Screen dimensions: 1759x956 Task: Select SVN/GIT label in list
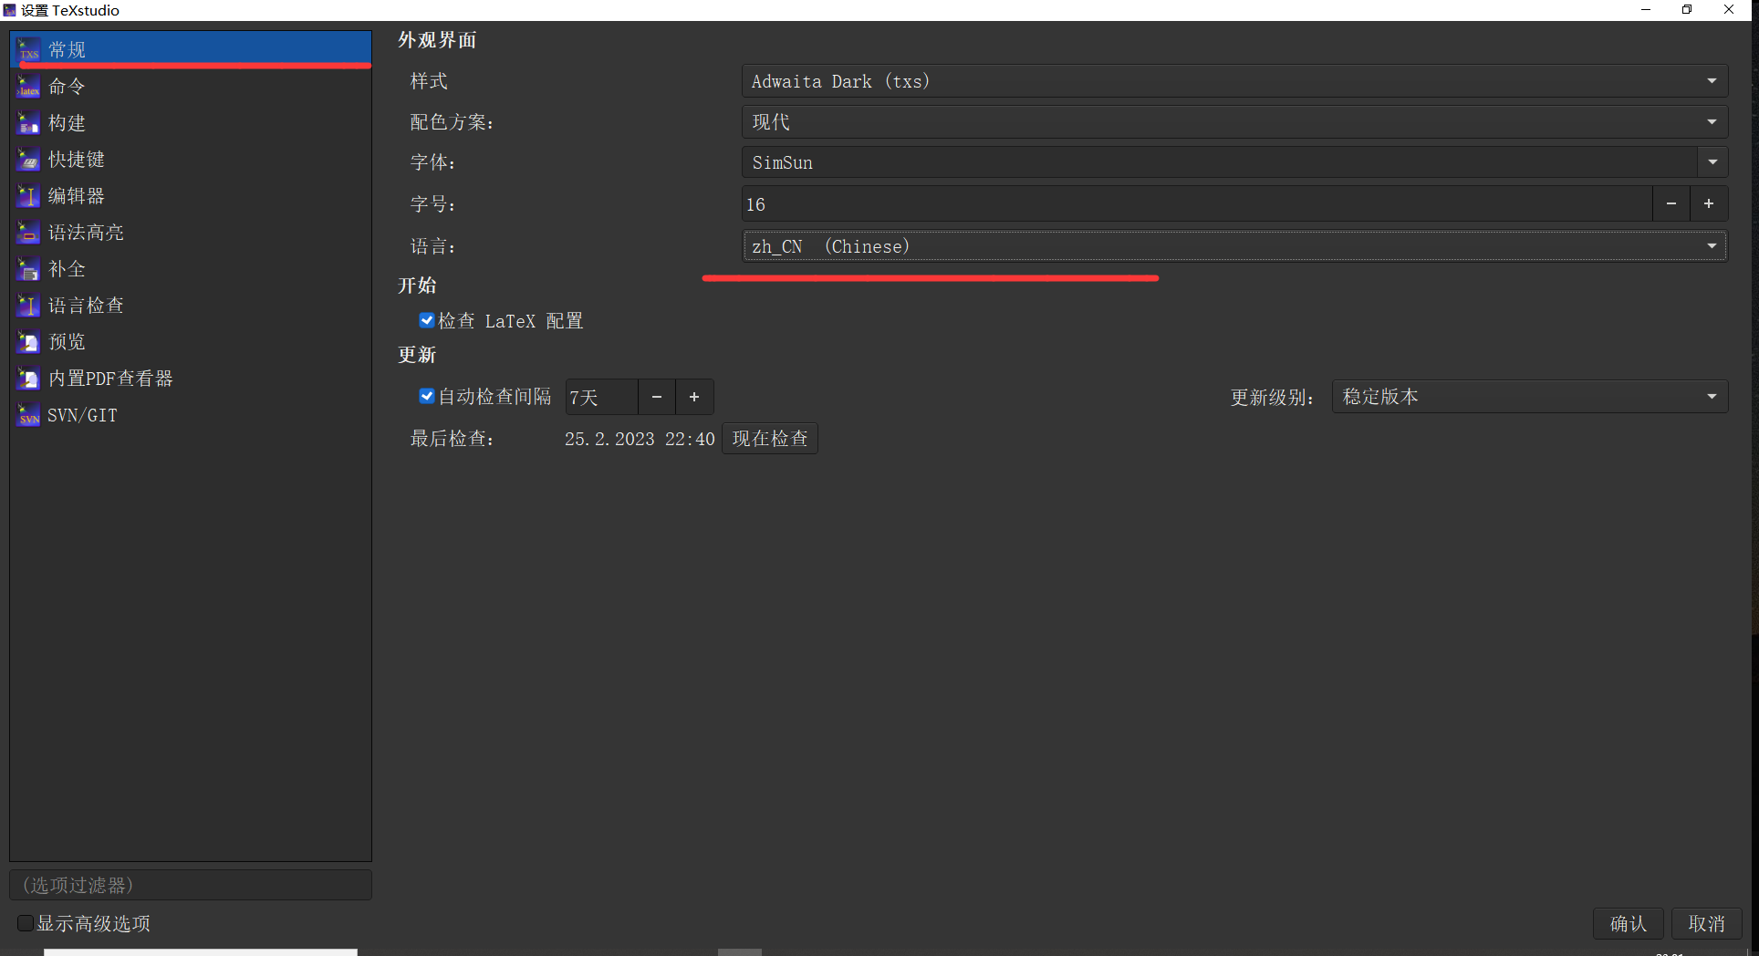click(83, 415)
